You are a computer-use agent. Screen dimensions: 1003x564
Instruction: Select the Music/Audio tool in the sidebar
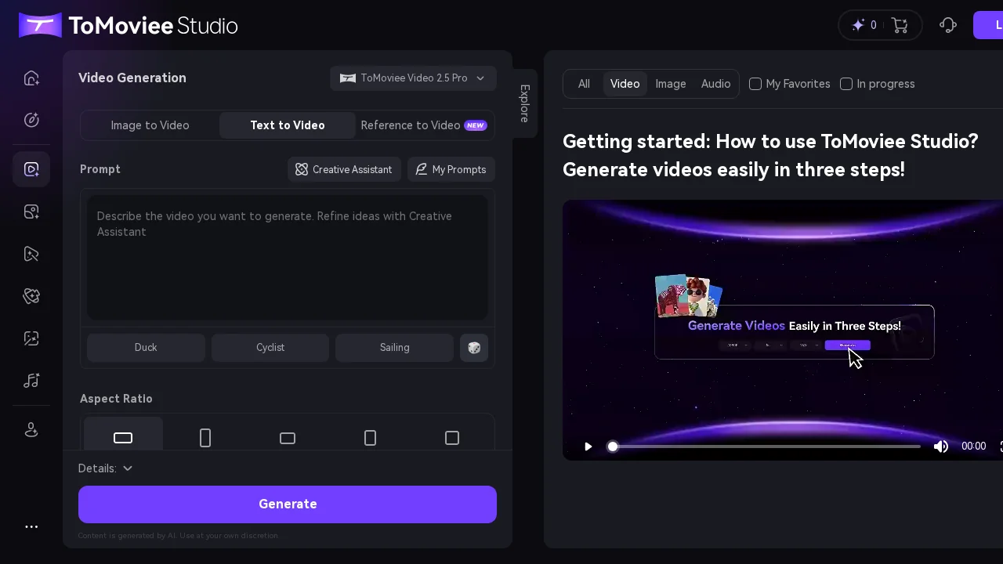[31, 381]
